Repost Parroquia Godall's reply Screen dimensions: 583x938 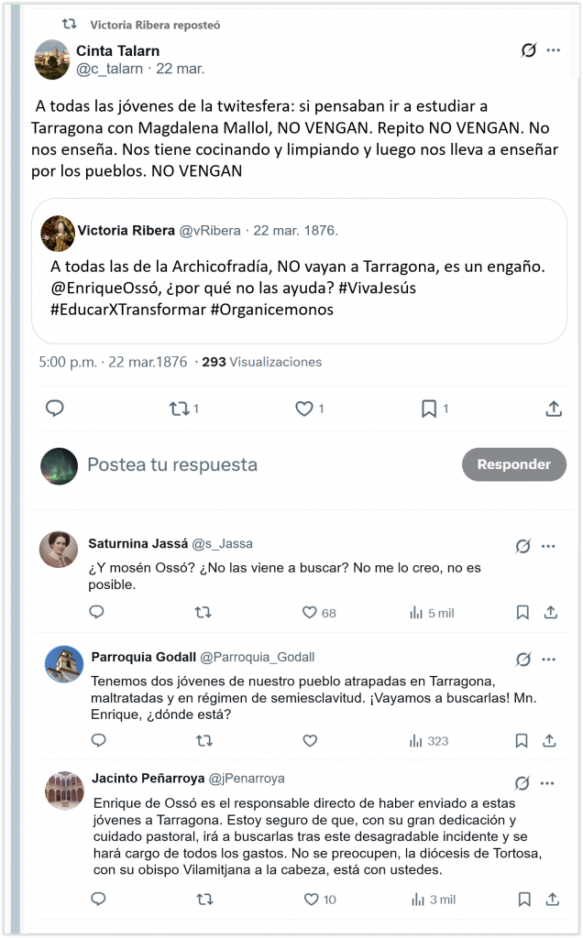204,740
